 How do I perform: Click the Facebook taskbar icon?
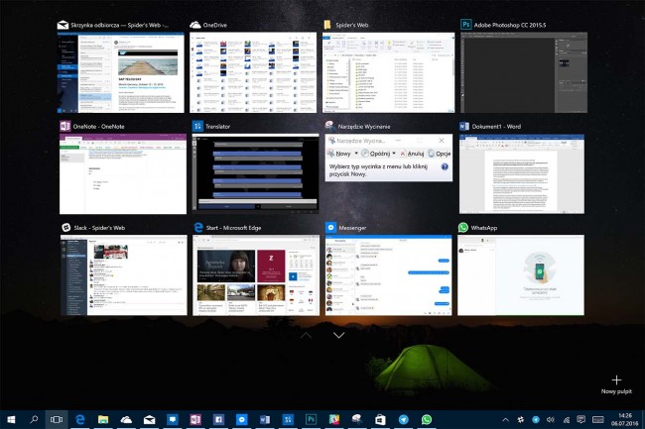click(218, 419)
